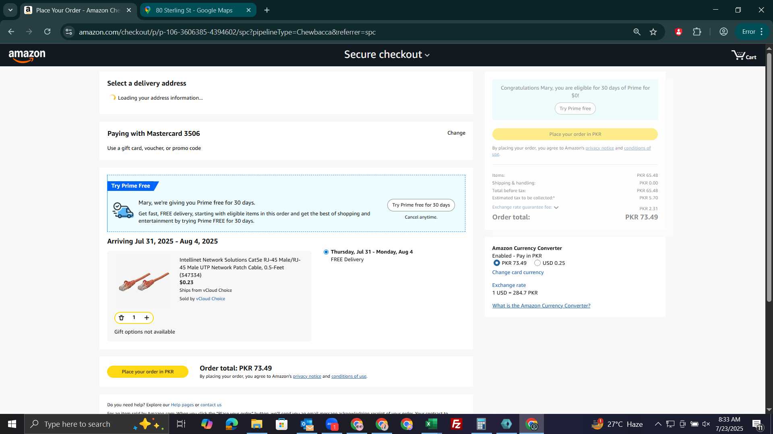The image size is (773, 434).
Task: Select PKR 73.49 payment currency
Action: point(496,263)
